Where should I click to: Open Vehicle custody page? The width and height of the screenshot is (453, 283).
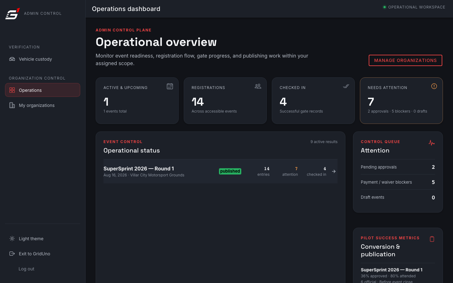point(42,59)
